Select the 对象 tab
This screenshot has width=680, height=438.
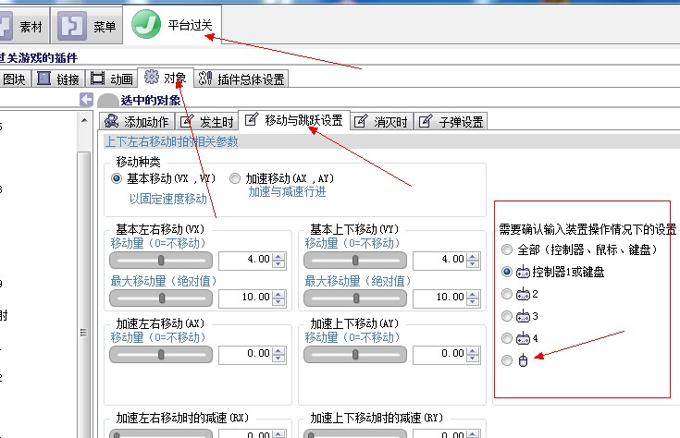166,78
